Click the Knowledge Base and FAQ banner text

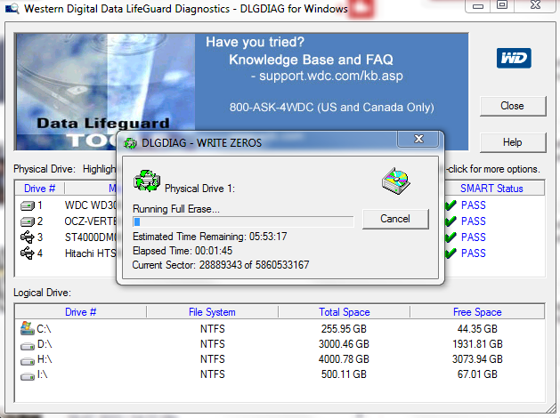(311, 60)
